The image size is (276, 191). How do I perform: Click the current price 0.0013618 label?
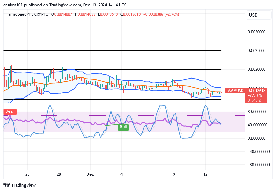click(257, 91)
